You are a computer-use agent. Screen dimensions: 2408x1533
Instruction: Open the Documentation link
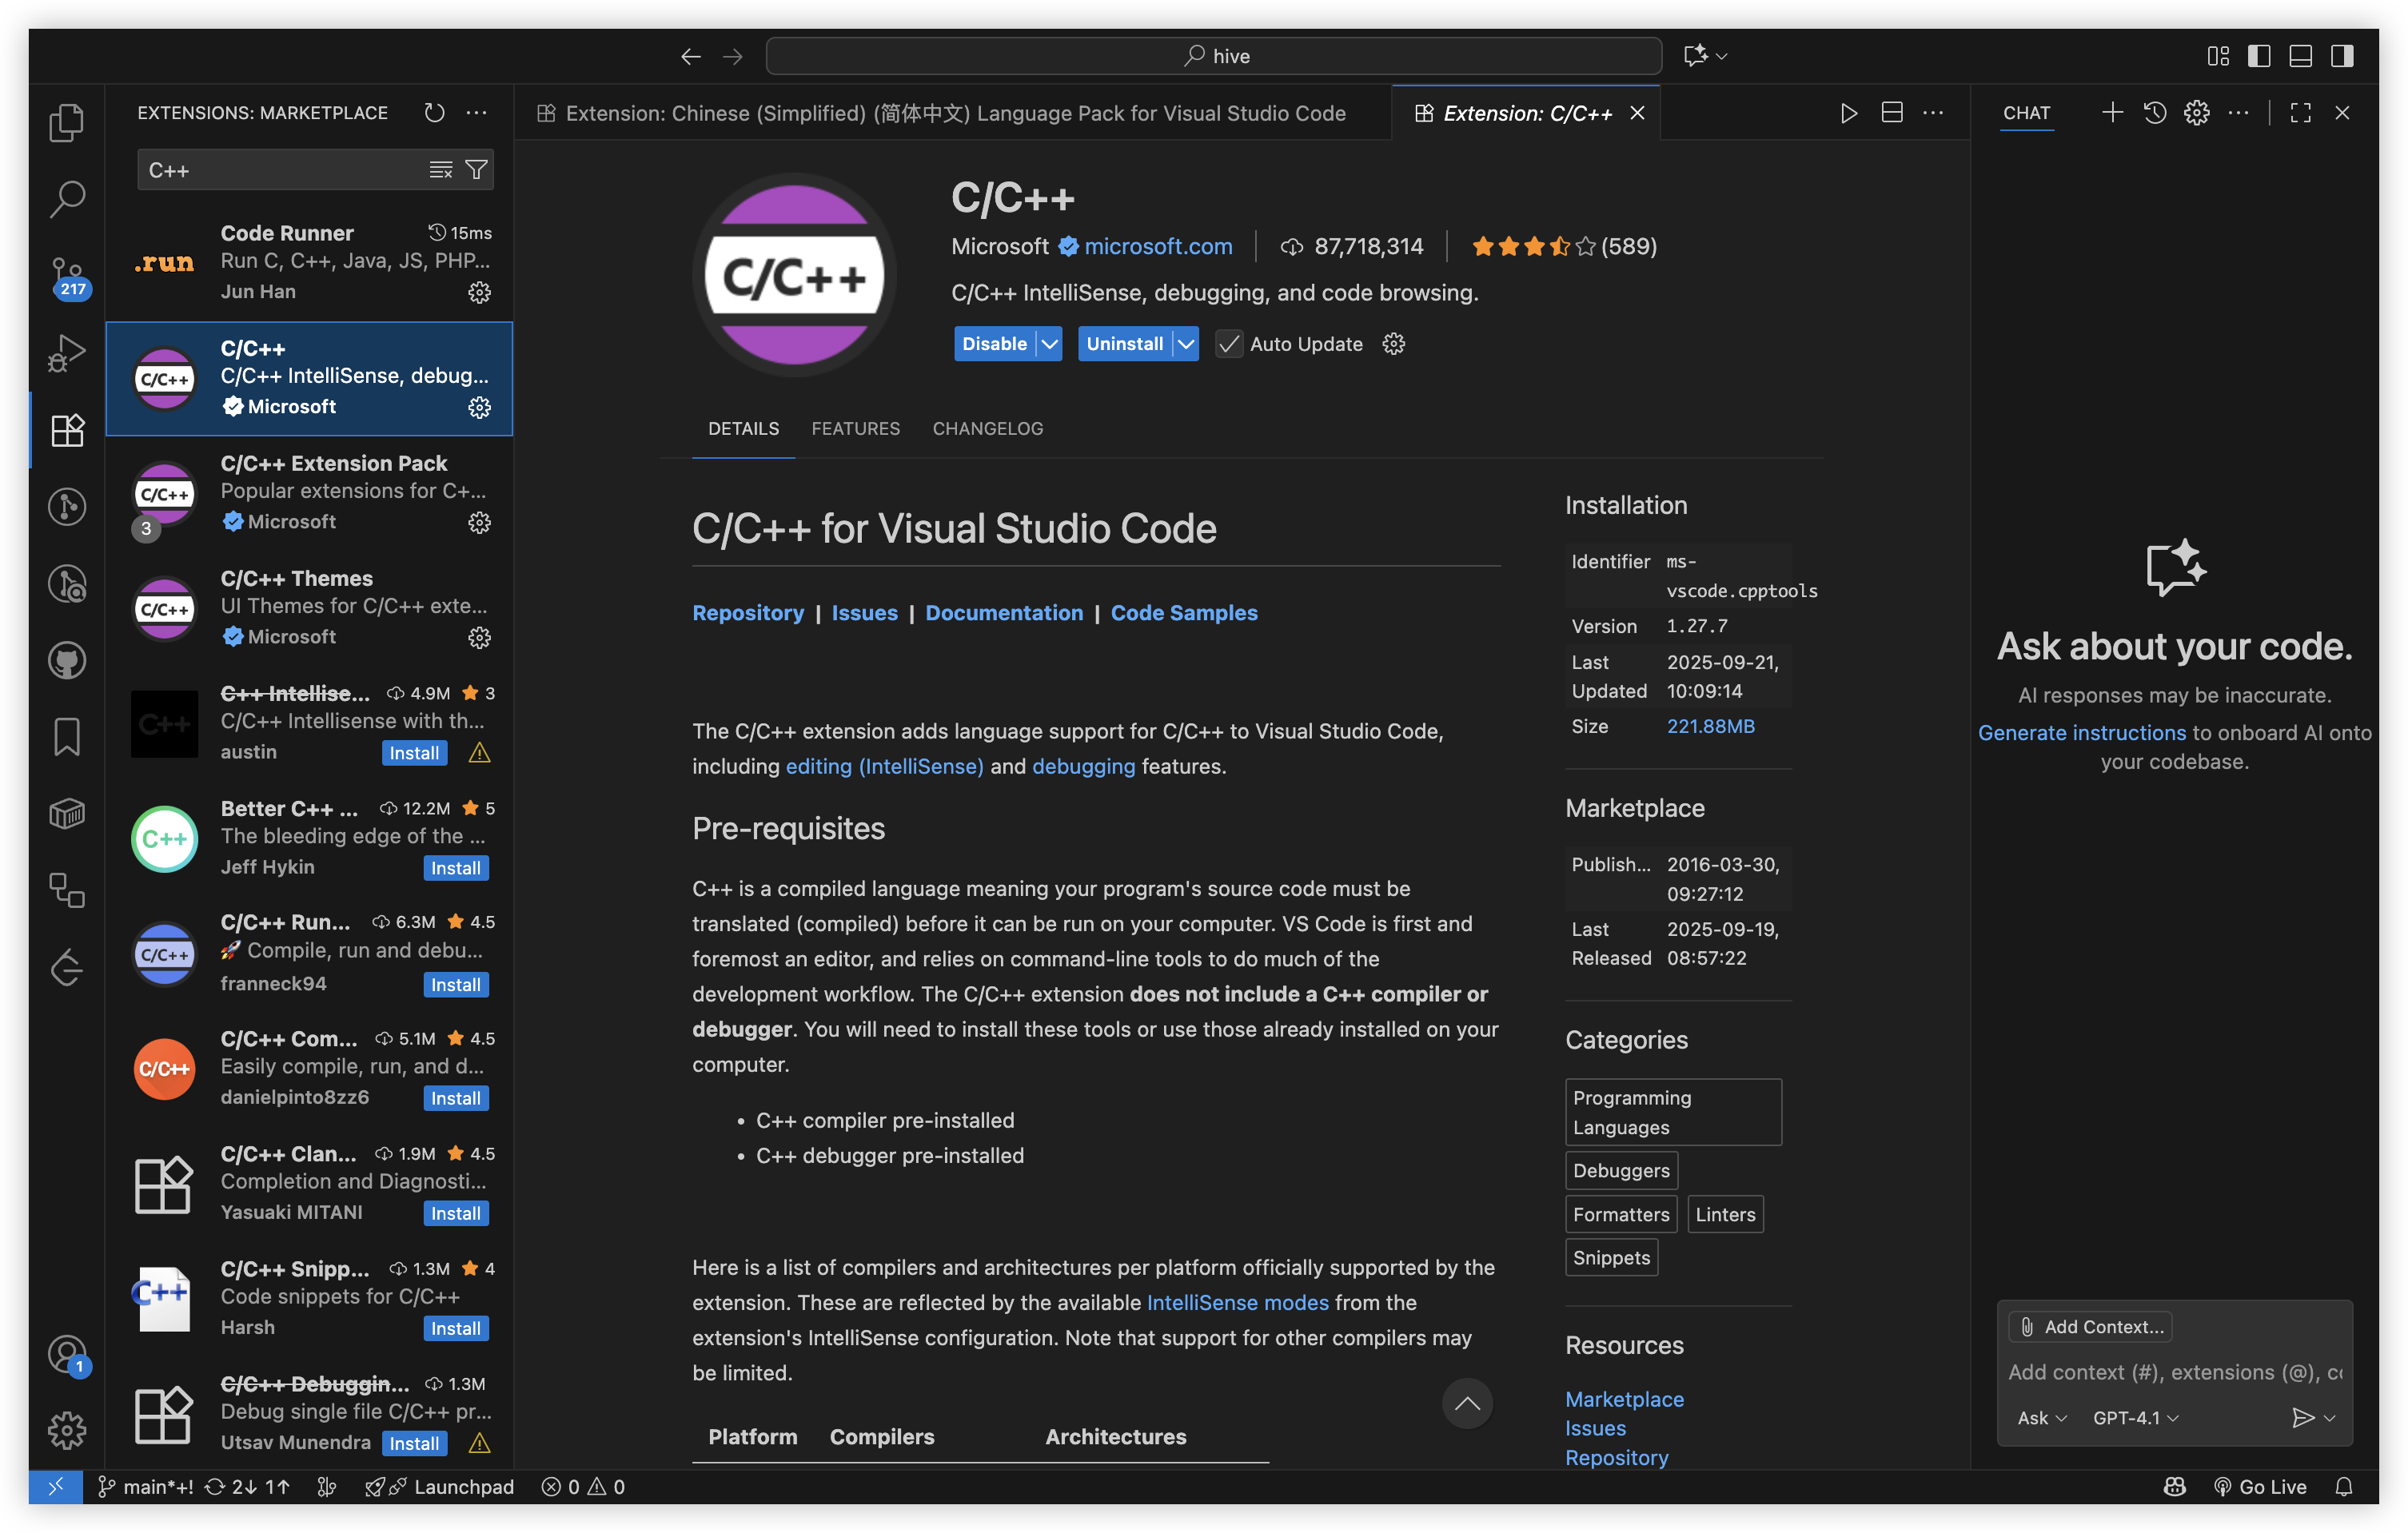tap(1004, 613)
